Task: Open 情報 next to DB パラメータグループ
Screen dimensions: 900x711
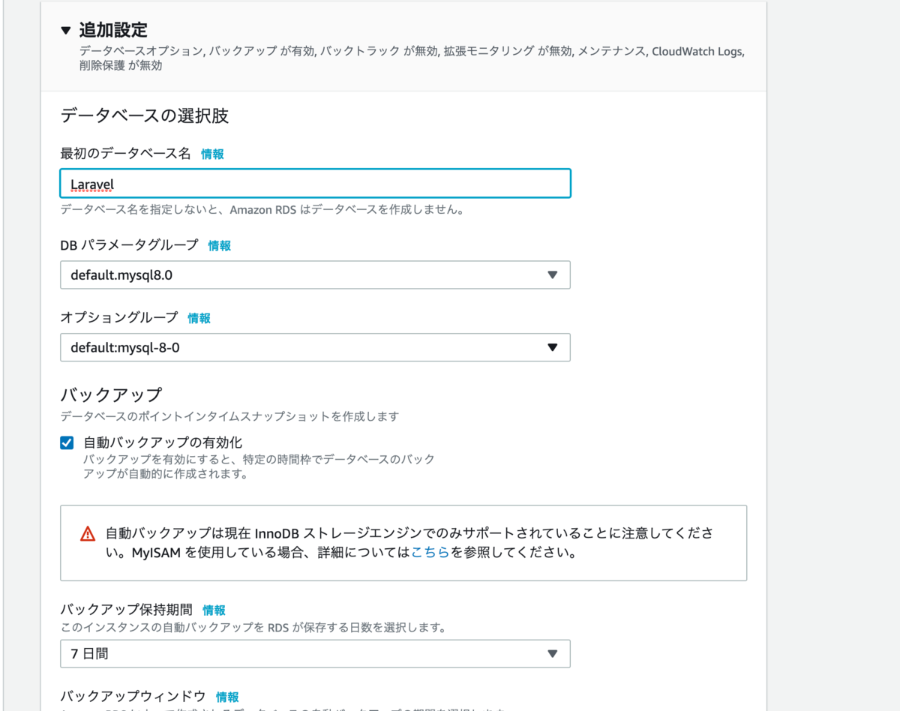Action: point(220,245)
